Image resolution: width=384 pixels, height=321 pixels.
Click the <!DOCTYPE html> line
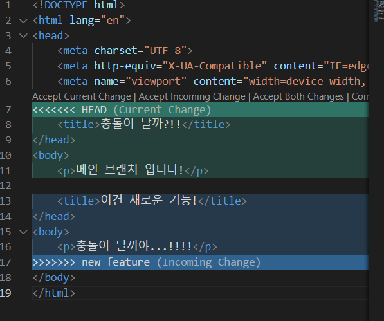pos(78,5)
